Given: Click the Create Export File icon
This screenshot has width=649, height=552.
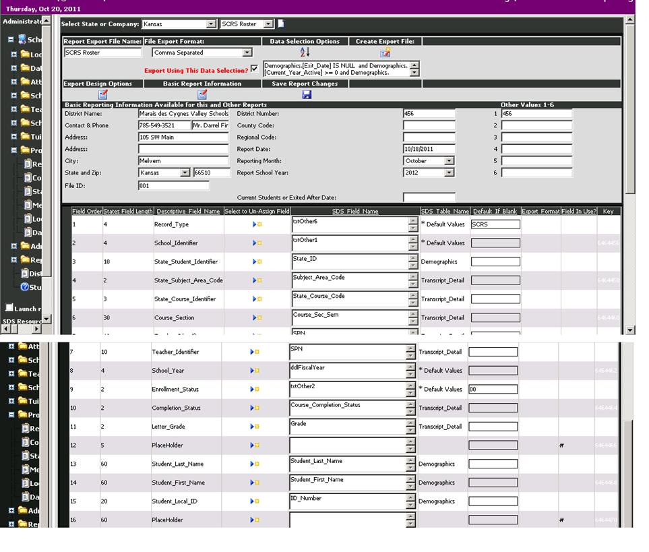Looking at the screenshot, I should click(x=386, y=53).
